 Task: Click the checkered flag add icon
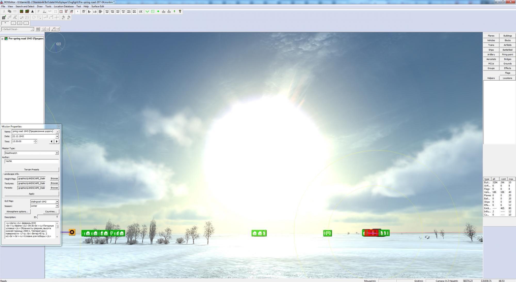(x=4, y=18)
